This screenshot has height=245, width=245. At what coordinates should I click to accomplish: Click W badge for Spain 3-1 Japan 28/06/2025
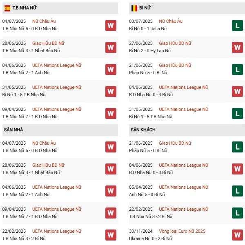pos(111,47)
